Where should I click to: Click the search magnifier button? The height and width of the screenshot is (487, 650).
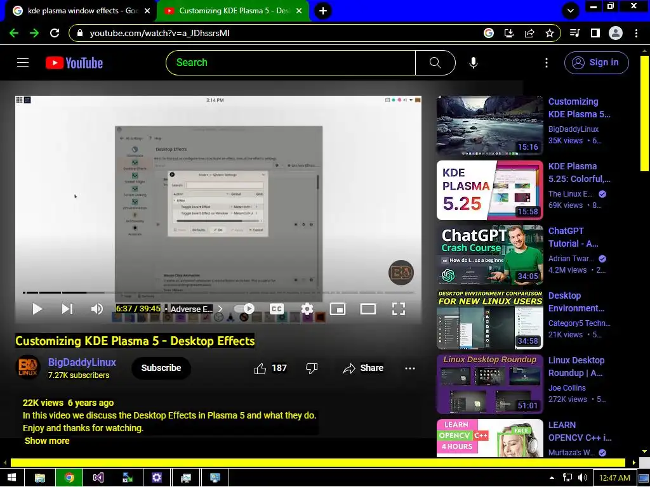click(x=435, y=63)
